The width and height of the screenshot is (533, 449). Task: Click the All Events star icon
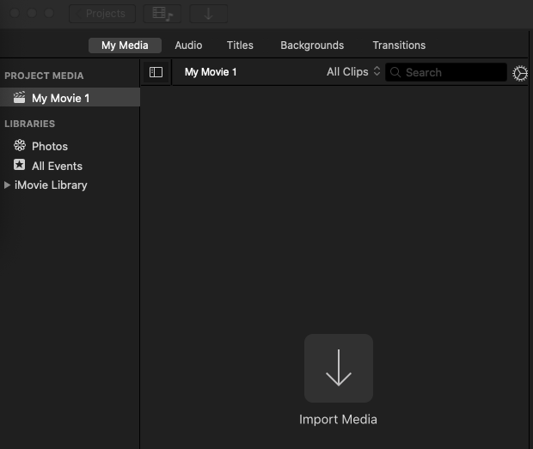(20, 165)
